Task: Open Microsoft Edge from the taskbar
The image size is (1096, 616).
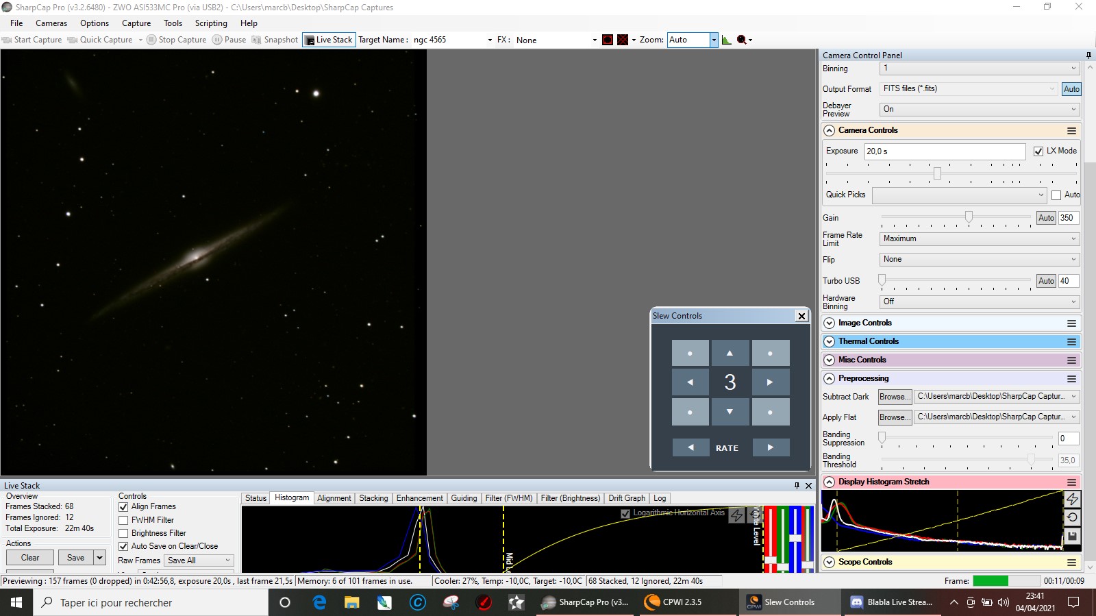Action: 319,602
